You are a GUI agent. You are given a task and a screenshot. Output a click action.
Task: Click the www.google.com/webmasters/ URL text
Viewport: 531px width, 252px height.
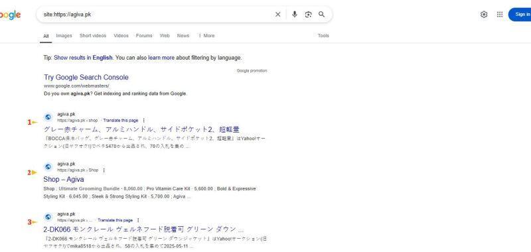pos(76,86)
